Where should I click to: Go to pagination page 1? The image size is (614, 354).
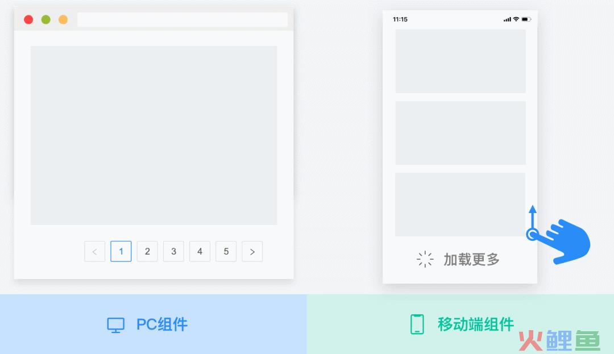121,251
